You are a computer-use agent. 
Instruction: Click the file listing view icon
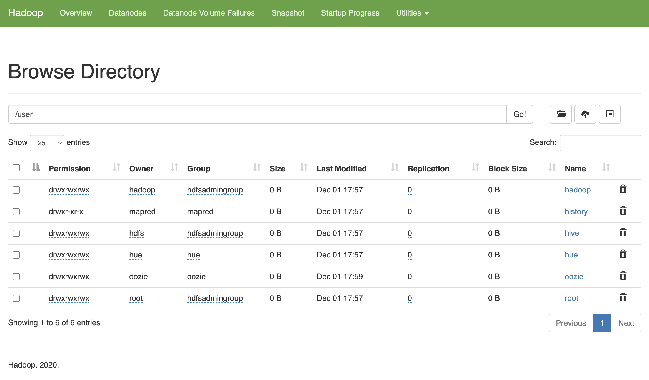coord(610,114)
